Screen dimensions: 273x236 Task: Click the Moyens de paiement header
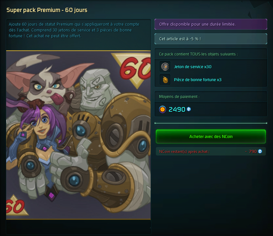click(179, 96)
